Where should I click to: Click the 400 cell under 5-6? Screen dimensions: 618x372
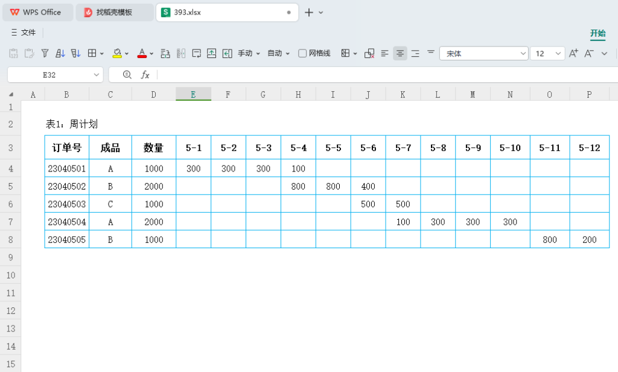[x=368, y=186]
